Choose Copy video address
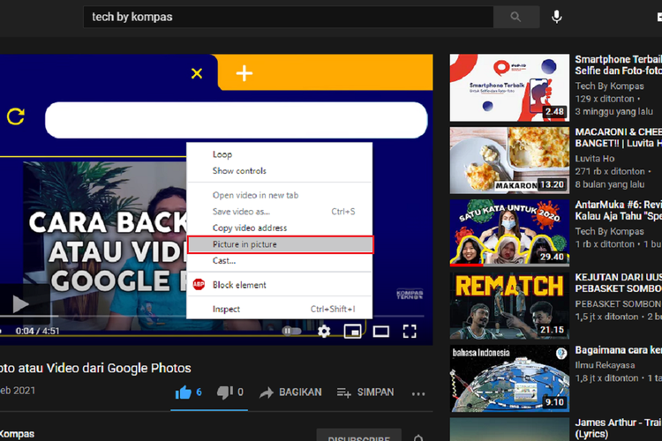662x441 pixels. tap(250, 228)
